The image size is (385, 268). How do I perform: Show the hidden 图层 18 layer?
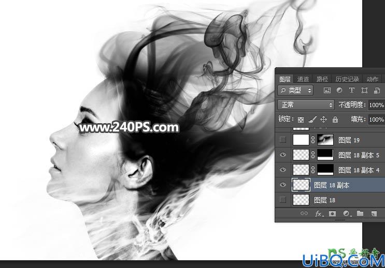coord(283,200)
